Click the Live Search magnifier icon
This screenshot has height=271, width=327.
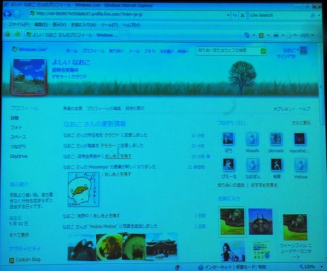point(313,15)
